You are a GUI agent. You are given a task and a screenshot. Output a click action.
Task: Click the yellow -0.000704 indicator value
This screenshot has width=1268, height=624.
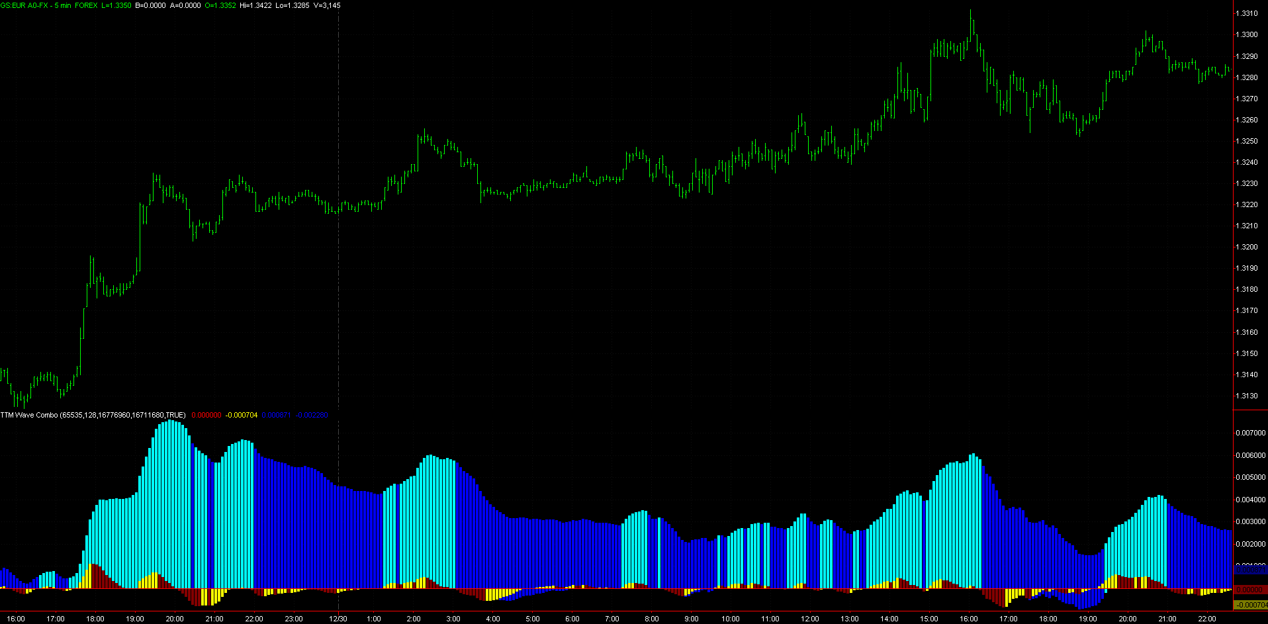pyautogui.click(x=242, y=415)
